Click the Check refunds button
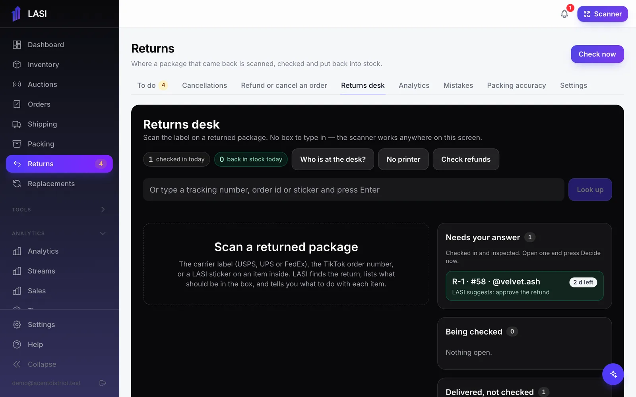Viewport: 636px width, 397px height. [466, 159]
